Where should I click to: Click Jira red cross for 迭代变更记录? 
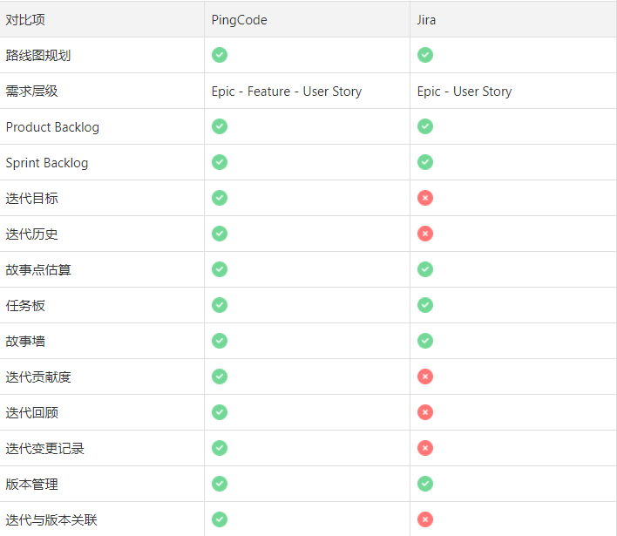(x=425, y=448)
